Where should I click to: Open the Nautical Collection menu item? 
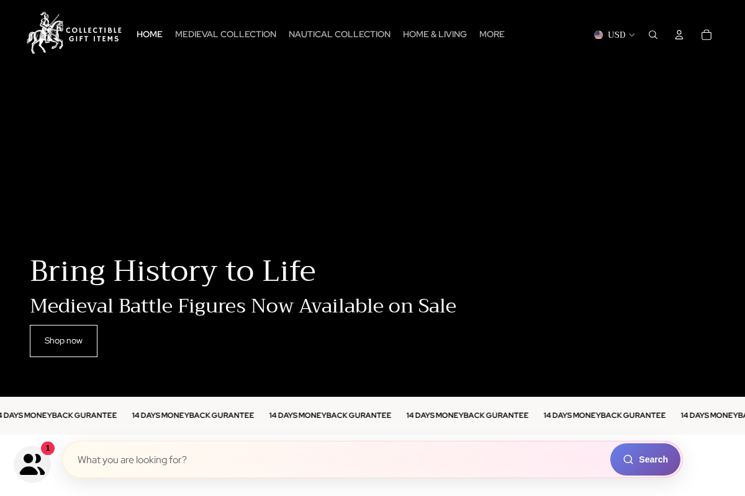340,35
